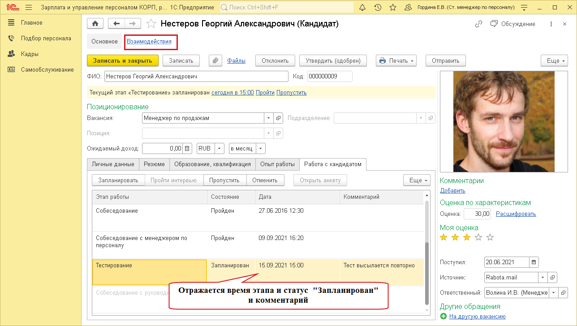
Task: Go back with the left arrow button
Action: click(x=117, y=24)
